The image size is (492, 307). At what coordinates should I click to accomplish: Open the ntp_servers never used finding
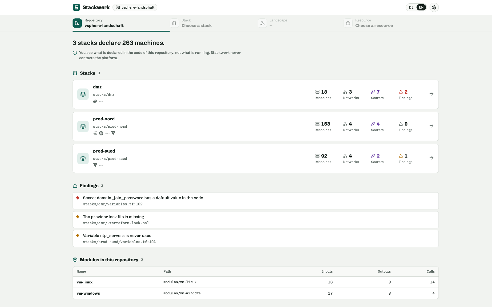(x=256, y=239)
